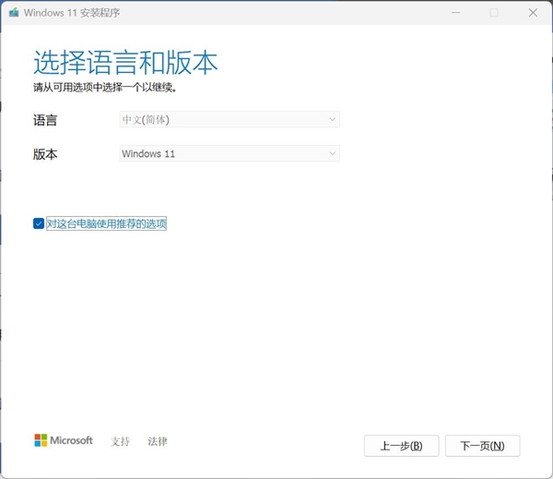The width and height of the screenshot is (553, 479).
Task: Click the 选择语言和版本 heading
Action: point(125,63)
